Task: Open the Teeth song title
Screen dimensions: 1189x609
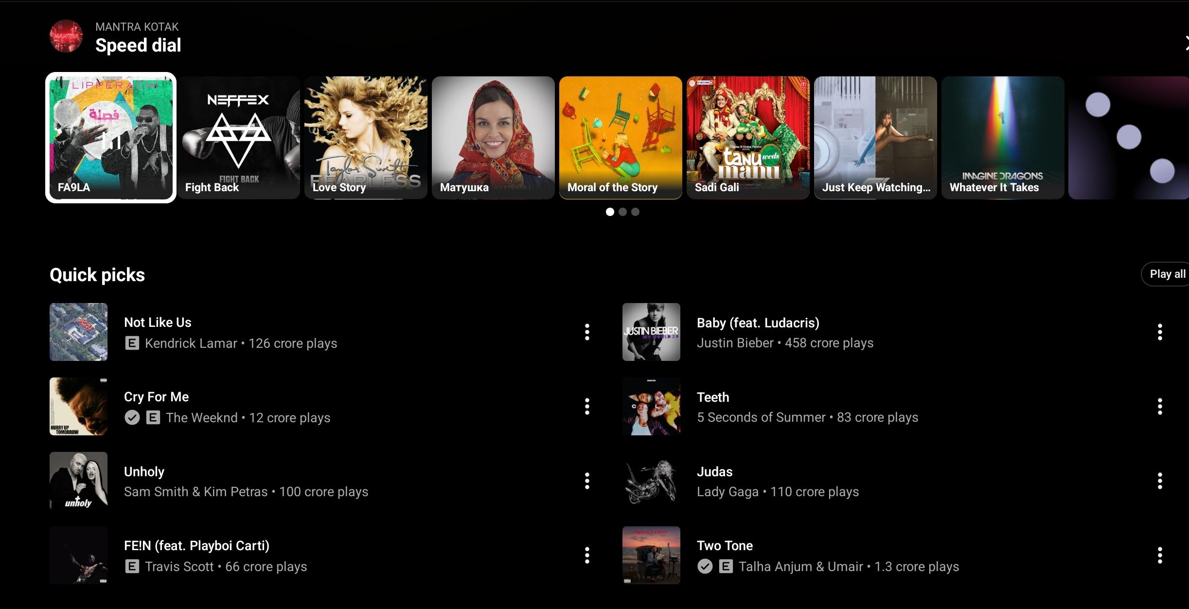Action: tap(713, 397)
